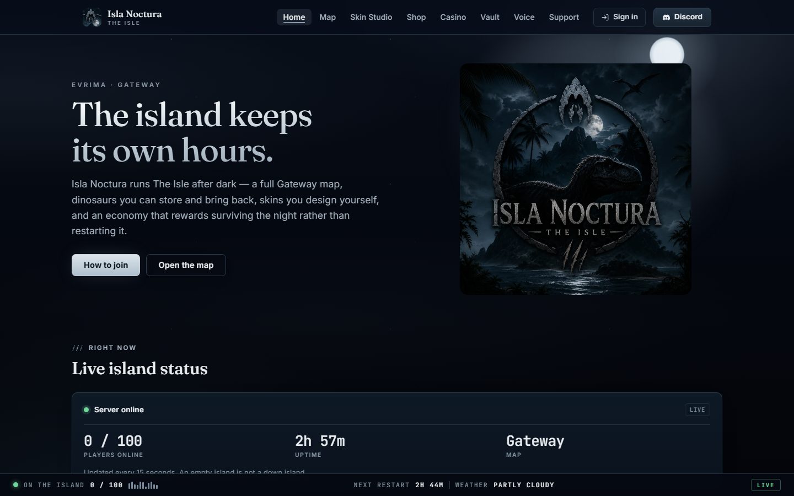Click the player activity bars in footer
This screenshot has height=496, width=794.
(x=143, y=485)
